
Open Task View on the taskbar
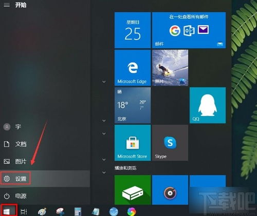[x=24, y=212]
